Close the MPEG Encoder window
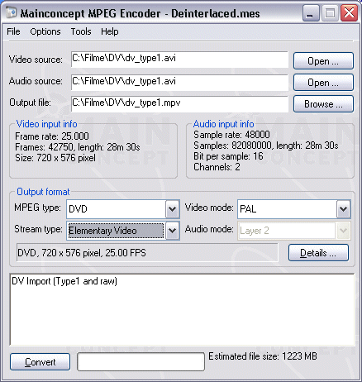The width and height of the screenshot is (362, 382). (x=349, y=13)
